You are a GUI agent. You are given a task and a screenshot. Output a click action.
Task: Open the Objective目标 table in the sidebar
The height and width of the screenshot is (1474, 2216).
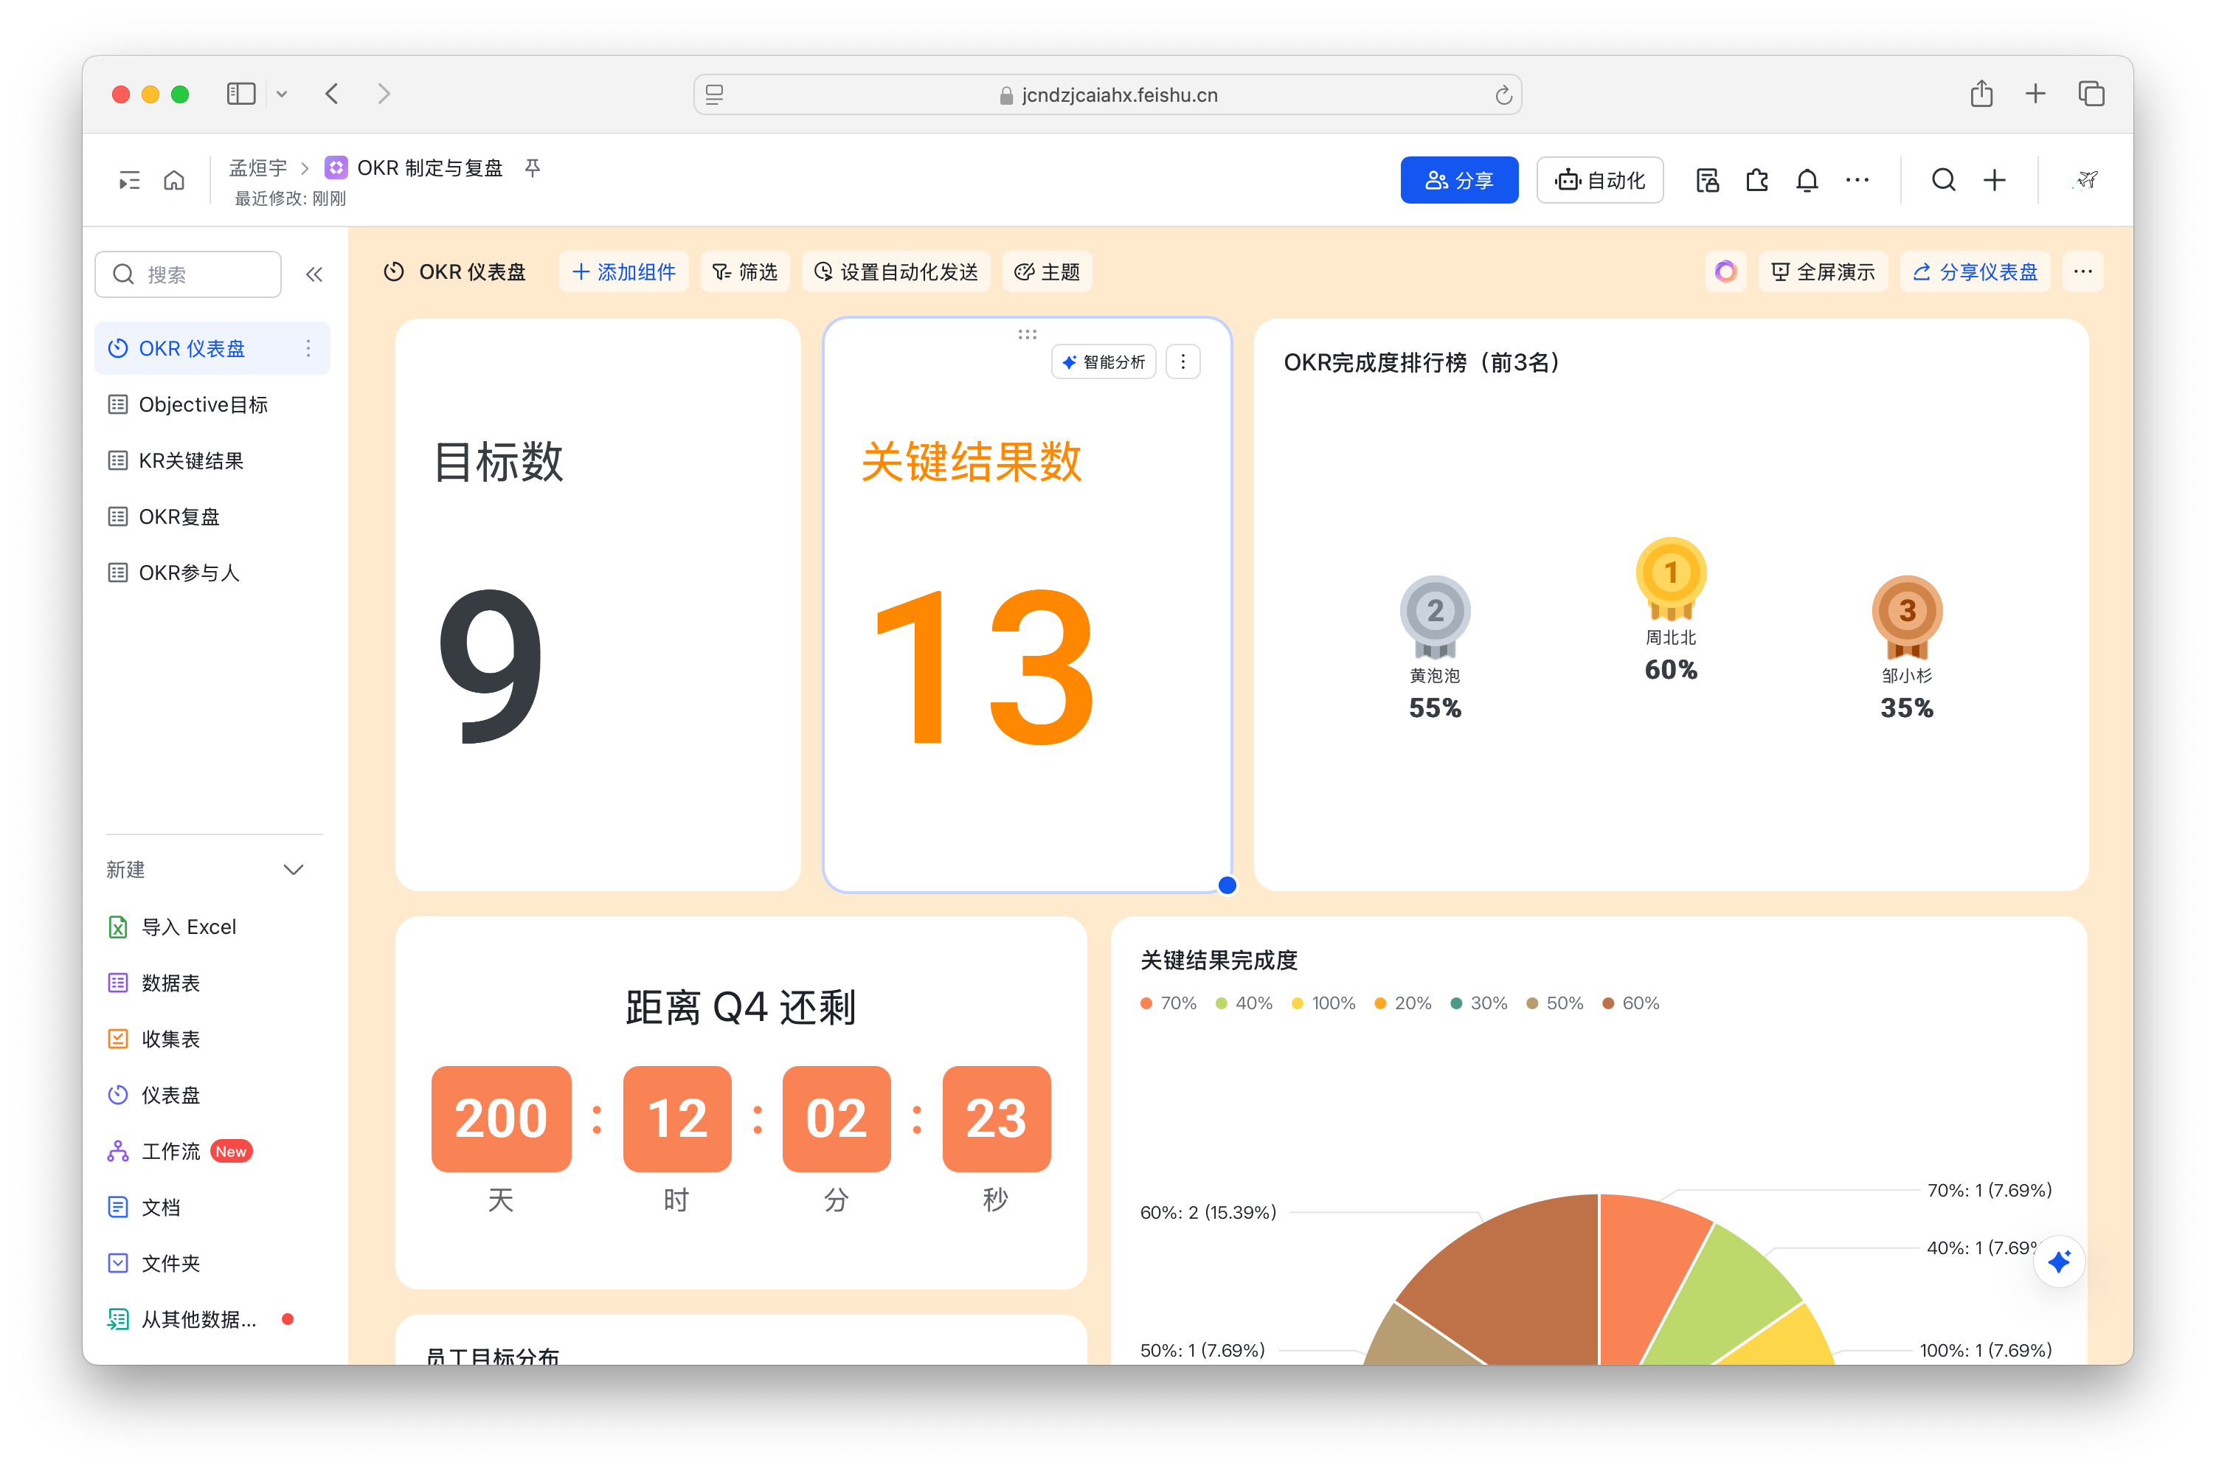[203, 404]
